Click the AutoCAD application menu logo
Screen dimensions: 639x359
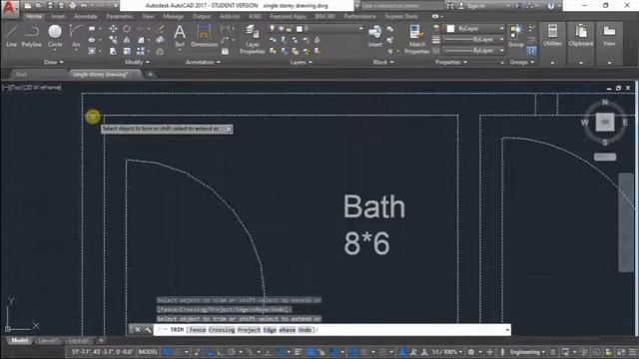[9, 8]
